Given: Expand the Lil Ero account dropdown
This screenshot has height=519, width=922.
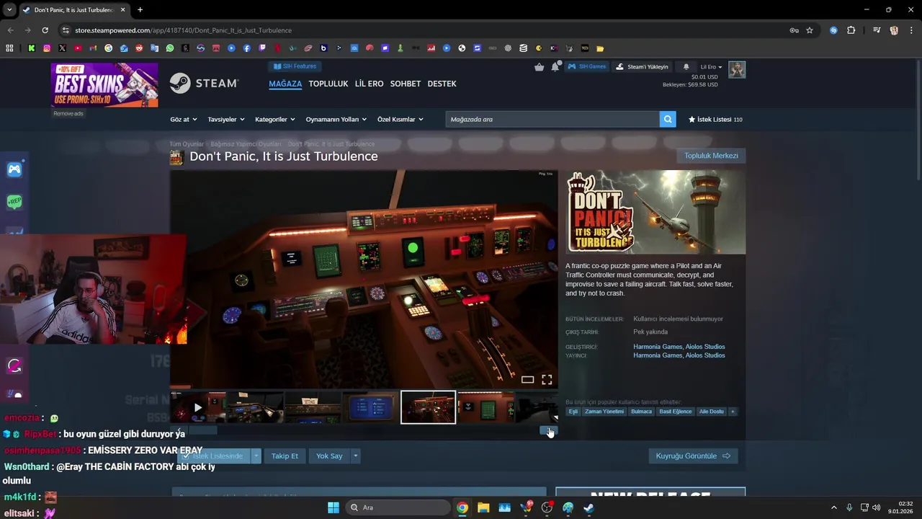Looking at the screenshot, I should 711,67.
